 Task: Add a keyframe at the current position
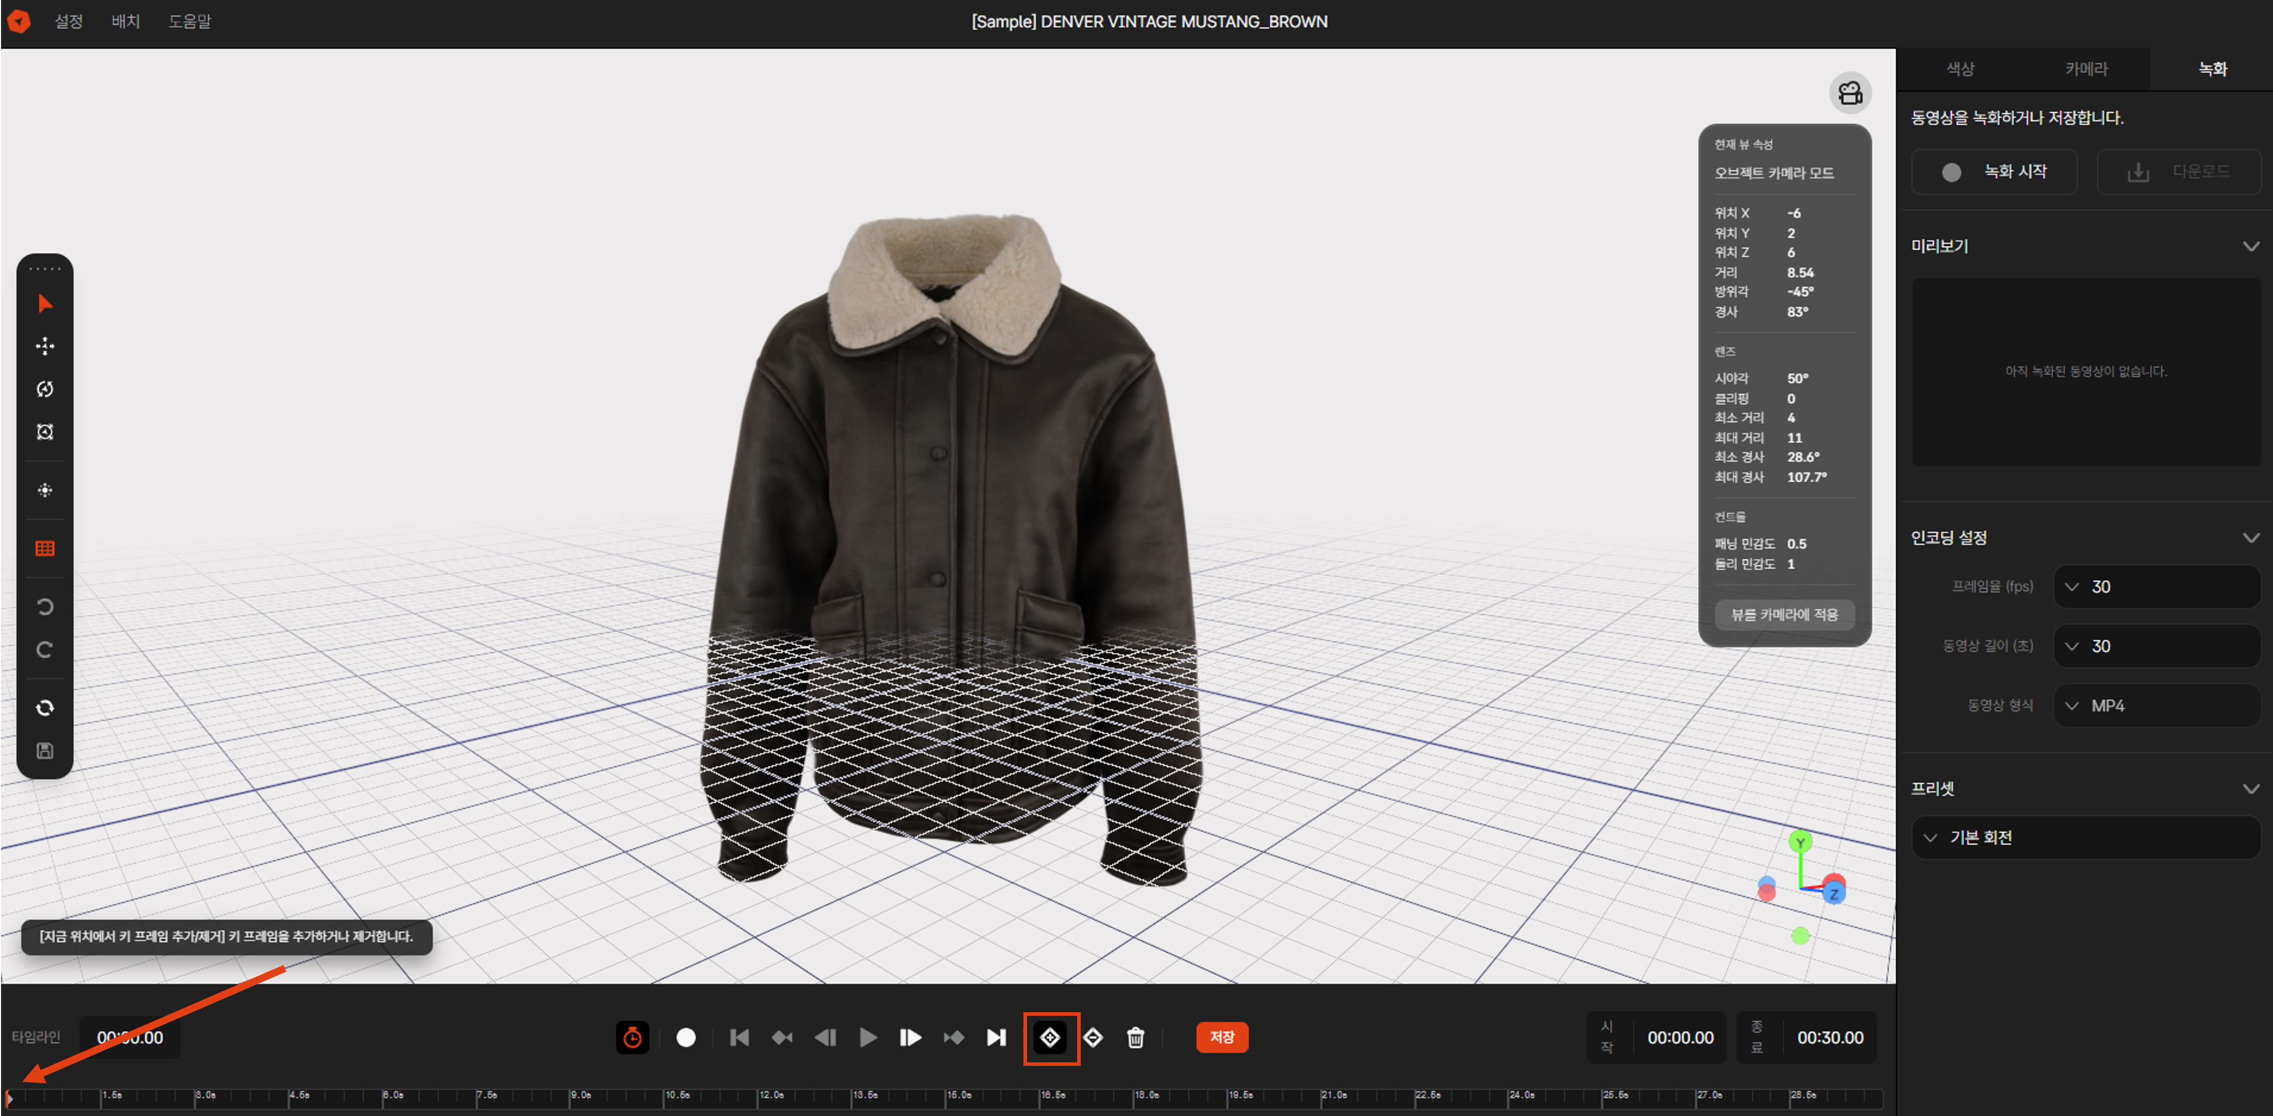[x=1051, y=1038]
